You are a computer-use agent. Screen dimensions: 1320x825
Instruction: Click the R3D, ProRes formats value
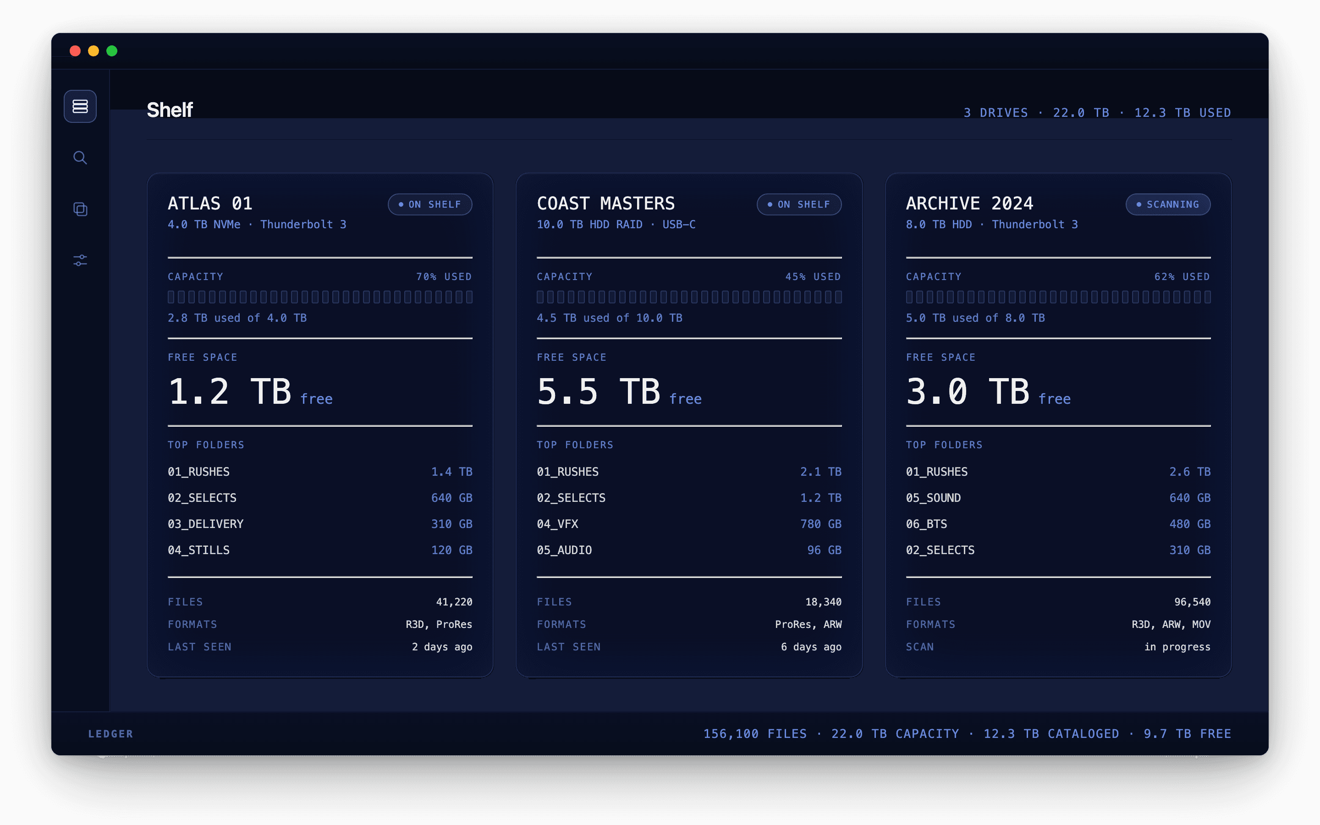click(x=439, y=624)
